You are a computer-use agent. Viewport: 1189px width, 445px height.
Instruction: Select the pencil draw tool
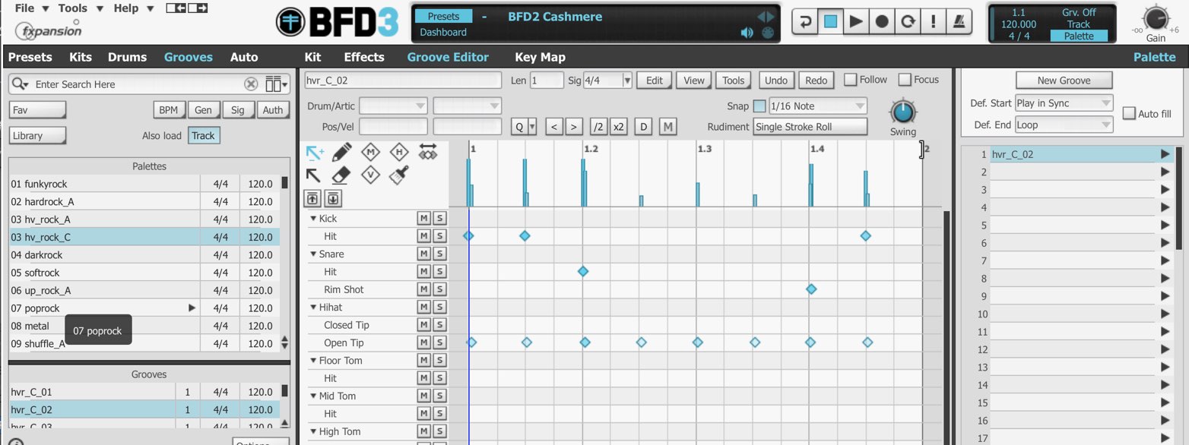pyautogui.click(x=341, y=153)
